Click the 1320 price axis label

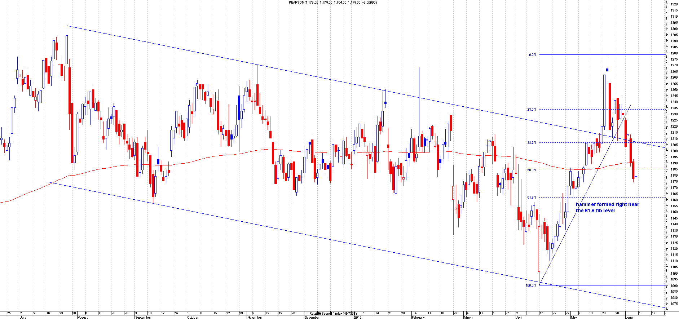[674, 4]
